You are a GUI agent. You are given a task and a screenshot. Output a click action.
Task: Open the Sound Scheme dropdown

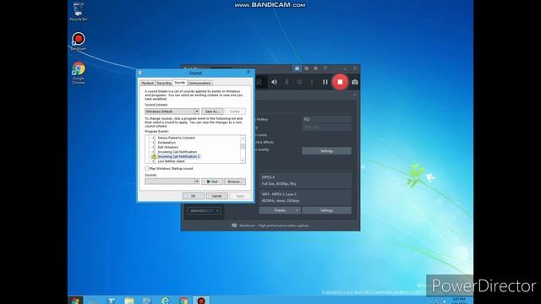[x=172, y=111]
